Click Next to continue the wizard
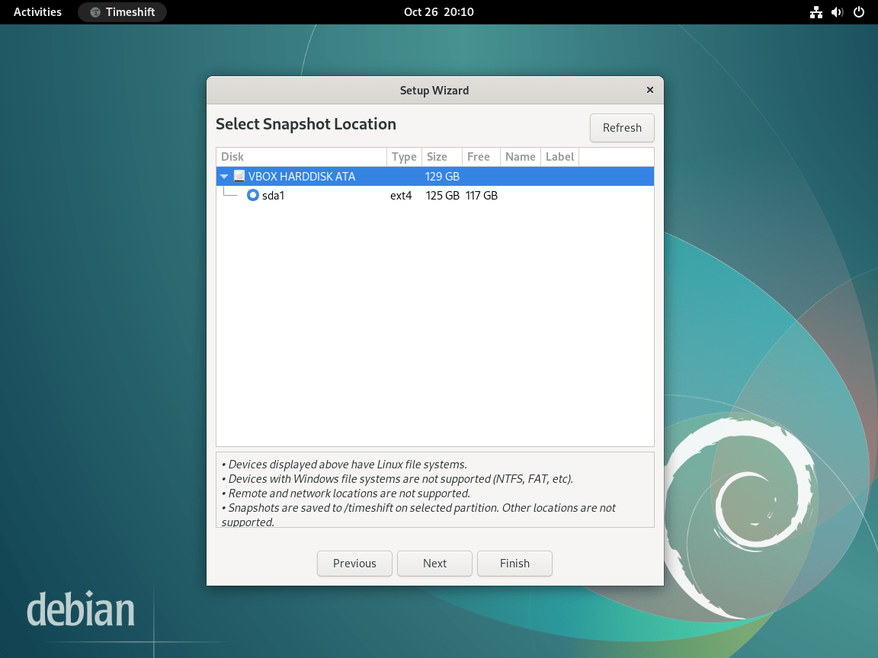 click(434, 563)
